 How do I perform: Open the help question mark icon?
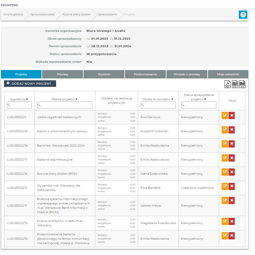[243, 14]
